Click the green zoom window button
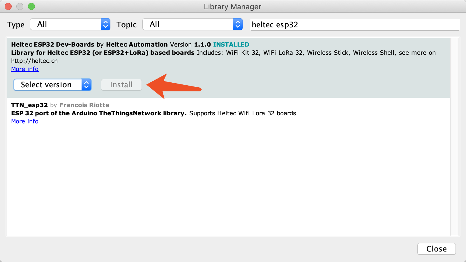This screenshot has width=466, height=262. pos(31,6)
